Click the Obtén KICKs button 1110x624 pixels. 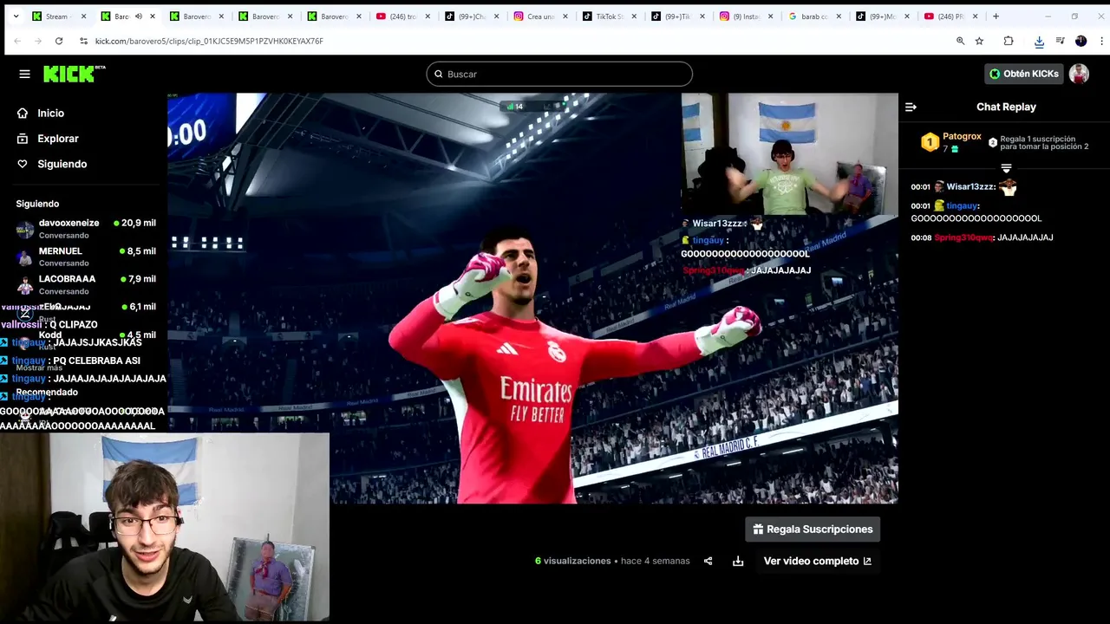pos(1024,74)
